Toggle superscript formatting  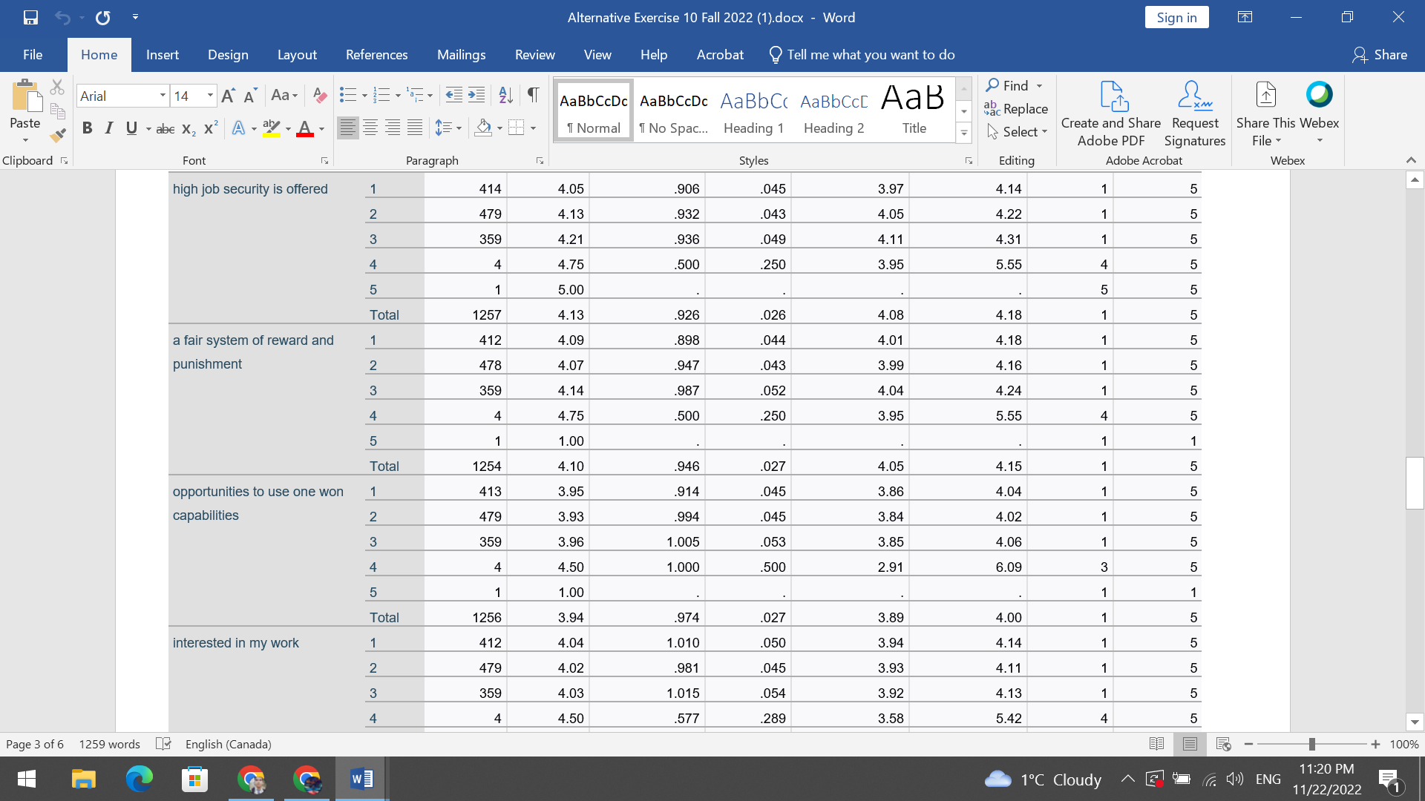pyautogui.click(x=209, y=128)
